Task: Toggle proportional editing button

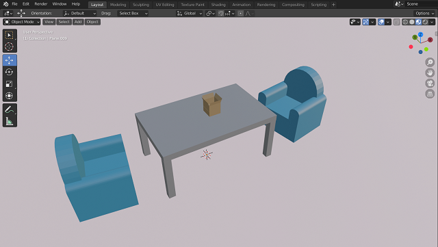Action: click(240, 13)
